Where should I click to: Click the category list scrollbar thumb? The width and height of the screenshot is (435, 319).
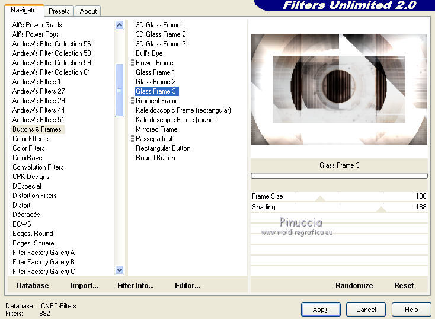pyautogui.click(x=119, y=91)
